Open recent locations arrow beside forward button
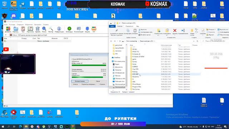Viewport: 229px width, 129px height. tap(117, 41)
